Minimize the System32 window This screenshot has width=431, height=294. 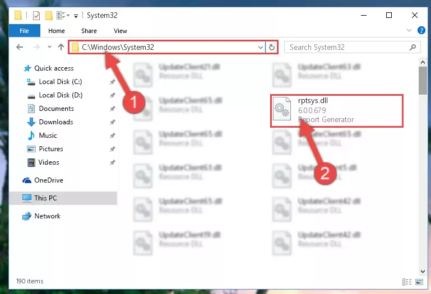coord(364,15)
